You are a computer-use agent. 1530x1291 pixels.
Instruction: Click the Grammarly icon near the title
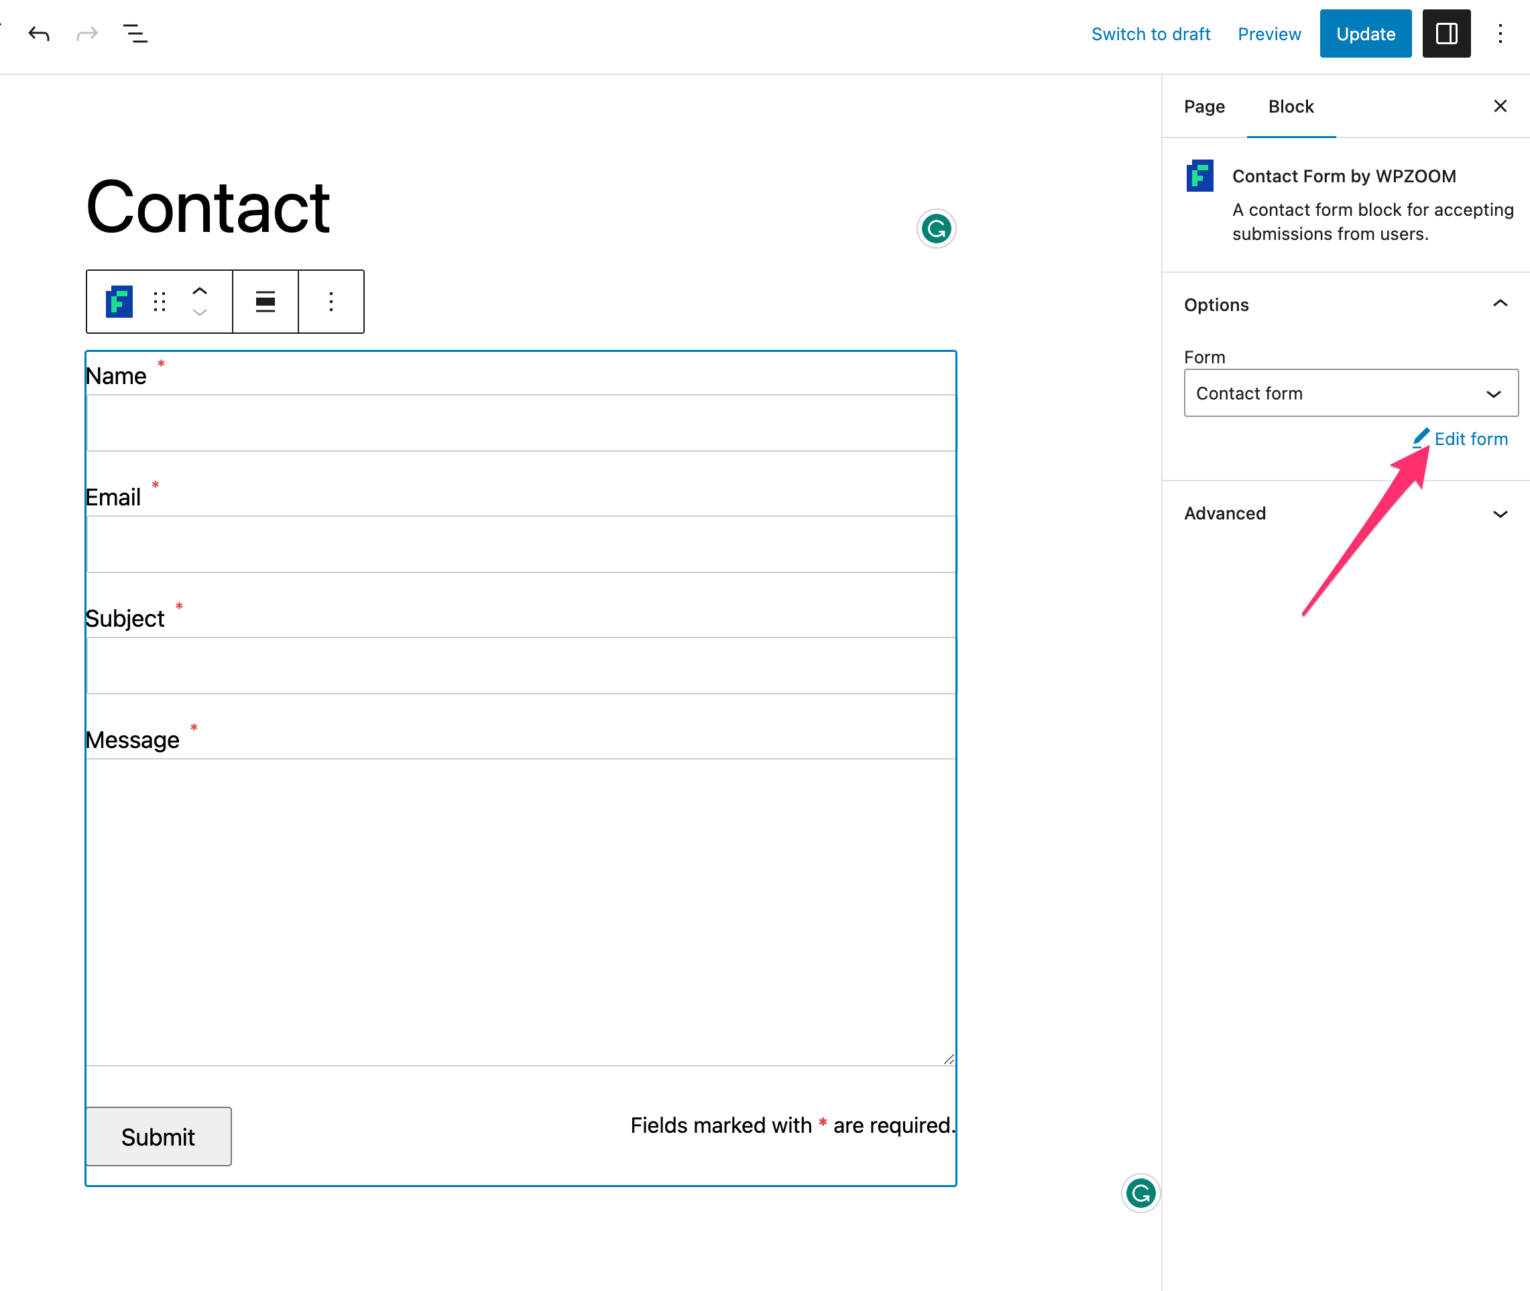coord(935,229)
